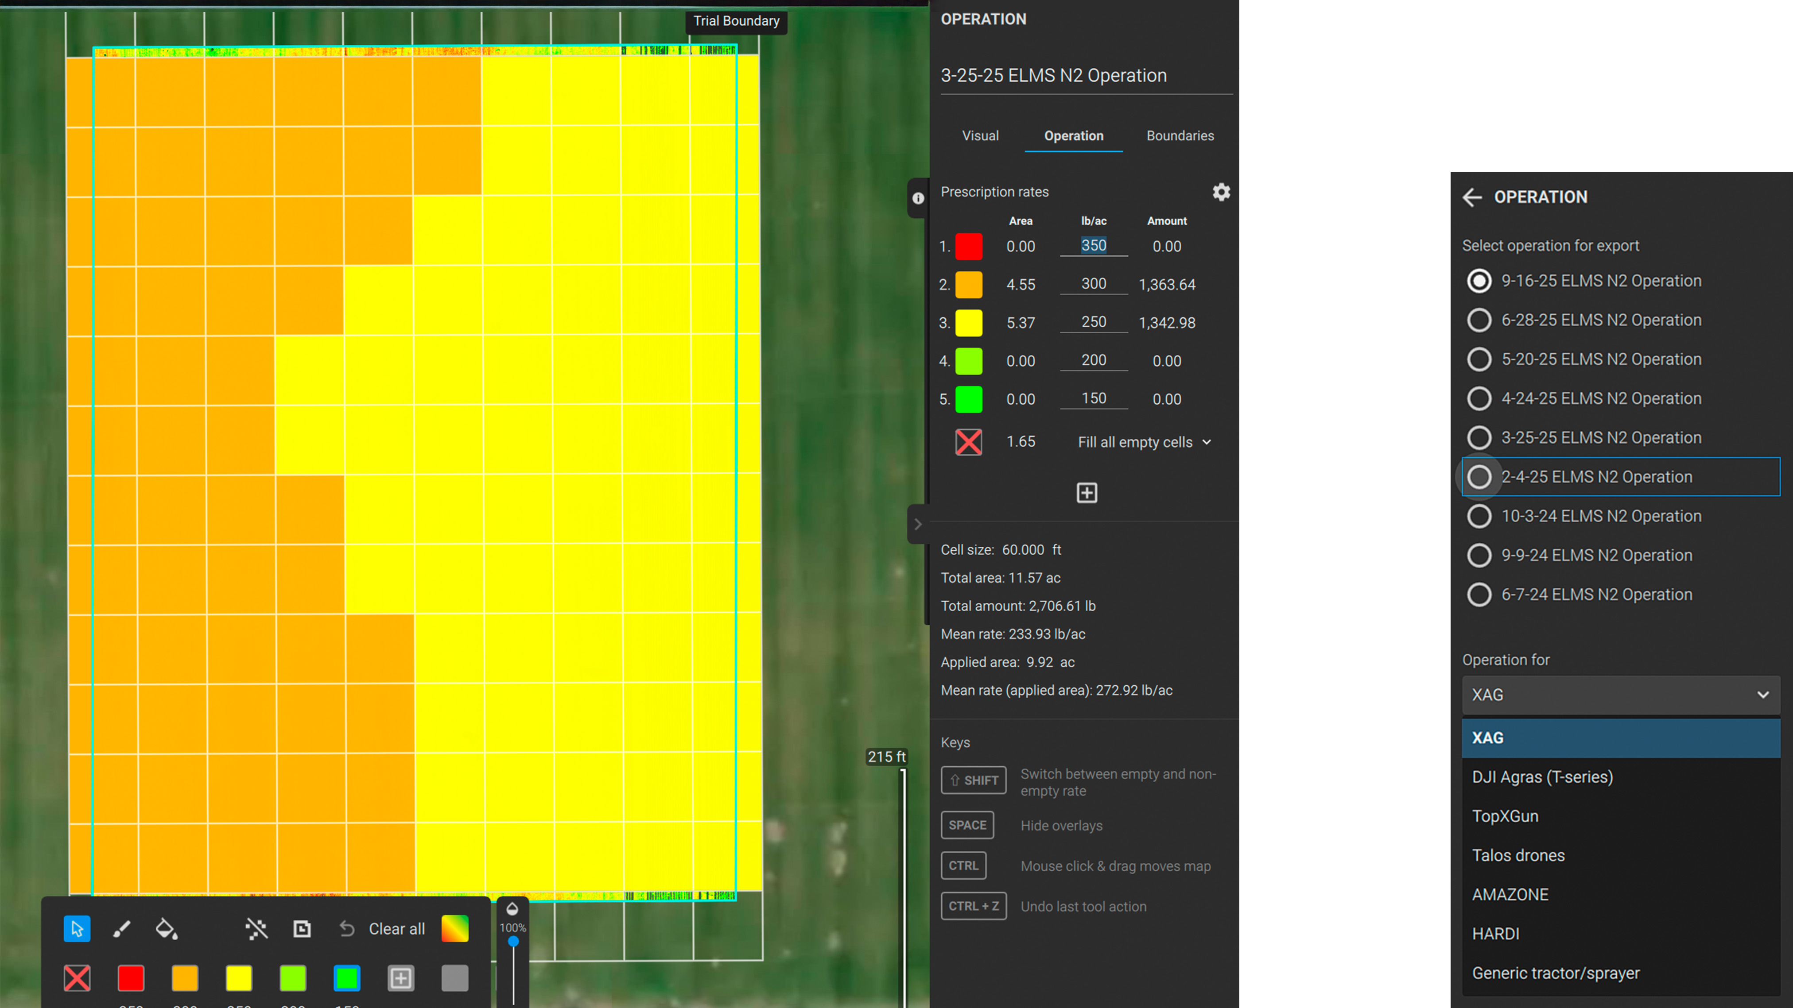Add a new prescription rate row

pyautogui.click(x=1087, y=493)
